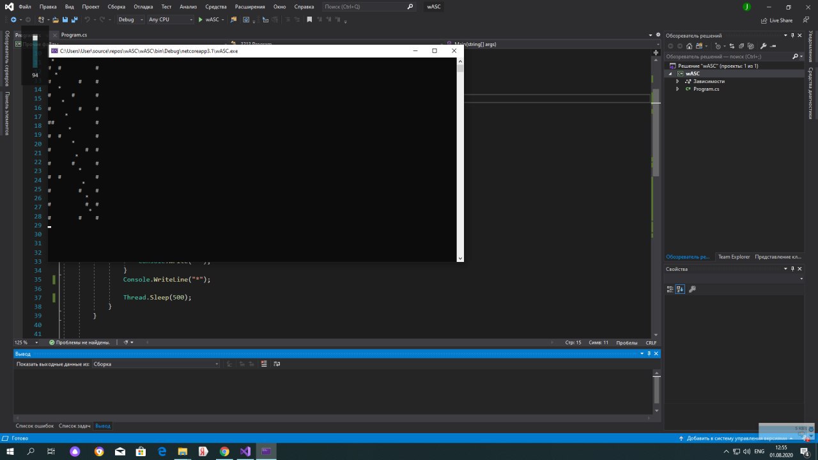Click Solution Explorer search magnifier icon
The height and width of the screenshot is (460, 818).
[x=795, y=56]
